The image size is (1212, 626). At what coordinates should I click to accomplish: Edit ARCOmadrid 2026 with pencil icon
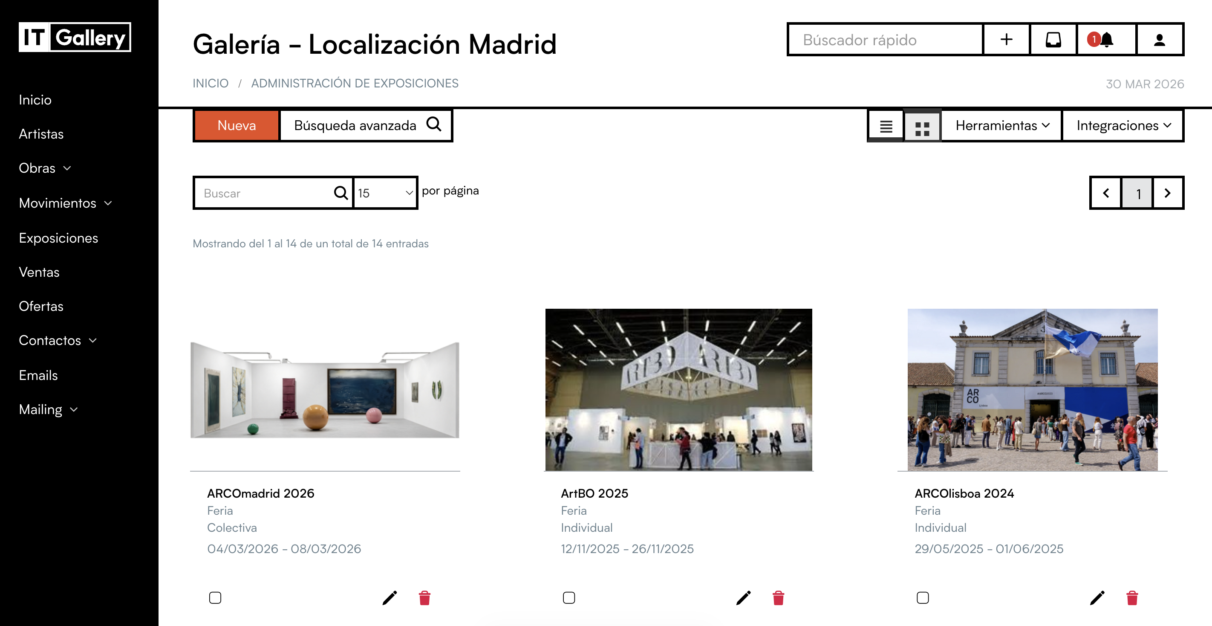(x=390, y=598)
